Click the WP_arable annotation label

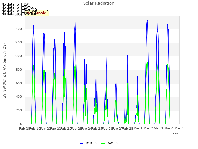coord(37,13)
